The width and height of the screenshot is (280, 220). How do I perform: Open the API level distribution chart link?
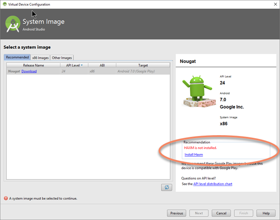coord(213,184)
